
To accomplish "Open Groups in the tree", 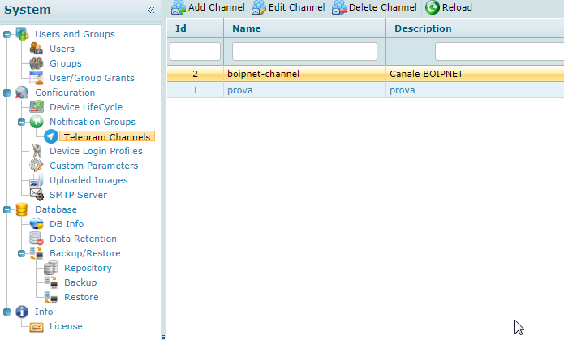I will click(x=66, y=63).
